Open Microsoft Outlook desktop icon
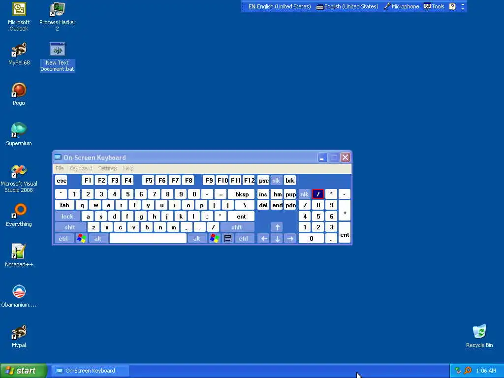The width and height of the screenshot is (504, 378). (19, 16)
